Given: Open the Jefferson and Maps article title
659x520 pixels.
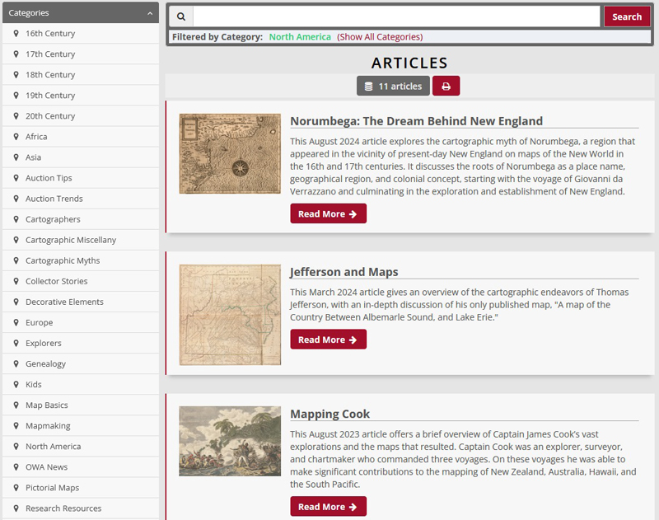Looking at the screenshot, I should (344, 272).
